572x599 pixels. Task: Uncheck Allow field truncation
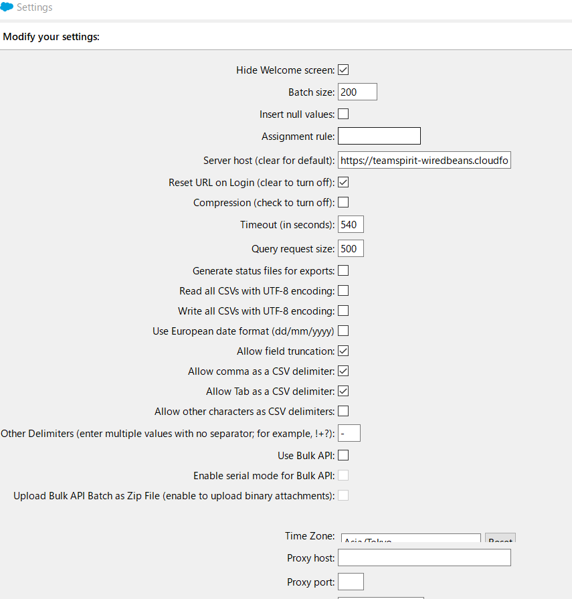(x=343, y=351)
